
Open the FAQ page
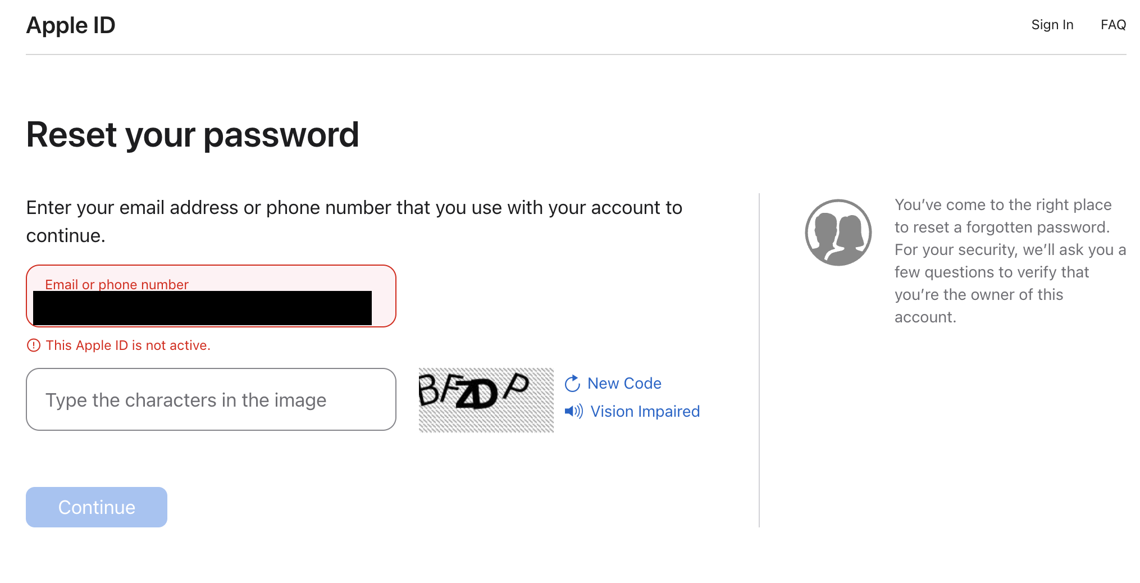coord(1113,25)
